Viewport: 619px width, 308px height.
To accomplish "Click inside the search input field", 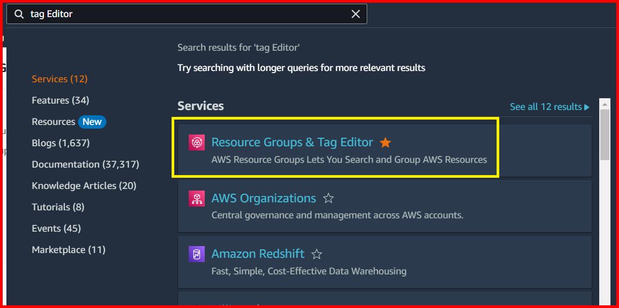I will 160,14.
